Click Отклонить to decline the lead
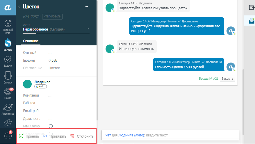 click(x=82, y=136)
